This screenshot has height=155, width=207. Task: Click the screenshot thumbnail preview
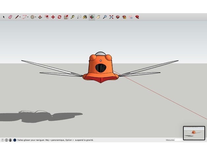click(x=194, y=133)
